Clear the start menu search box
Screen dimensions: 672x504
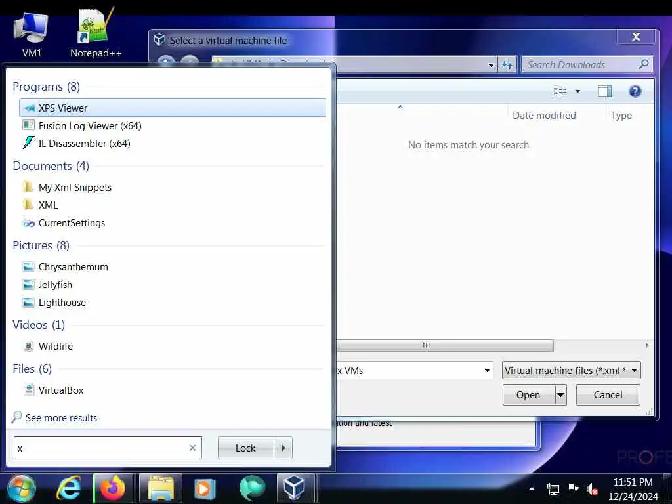192,448
